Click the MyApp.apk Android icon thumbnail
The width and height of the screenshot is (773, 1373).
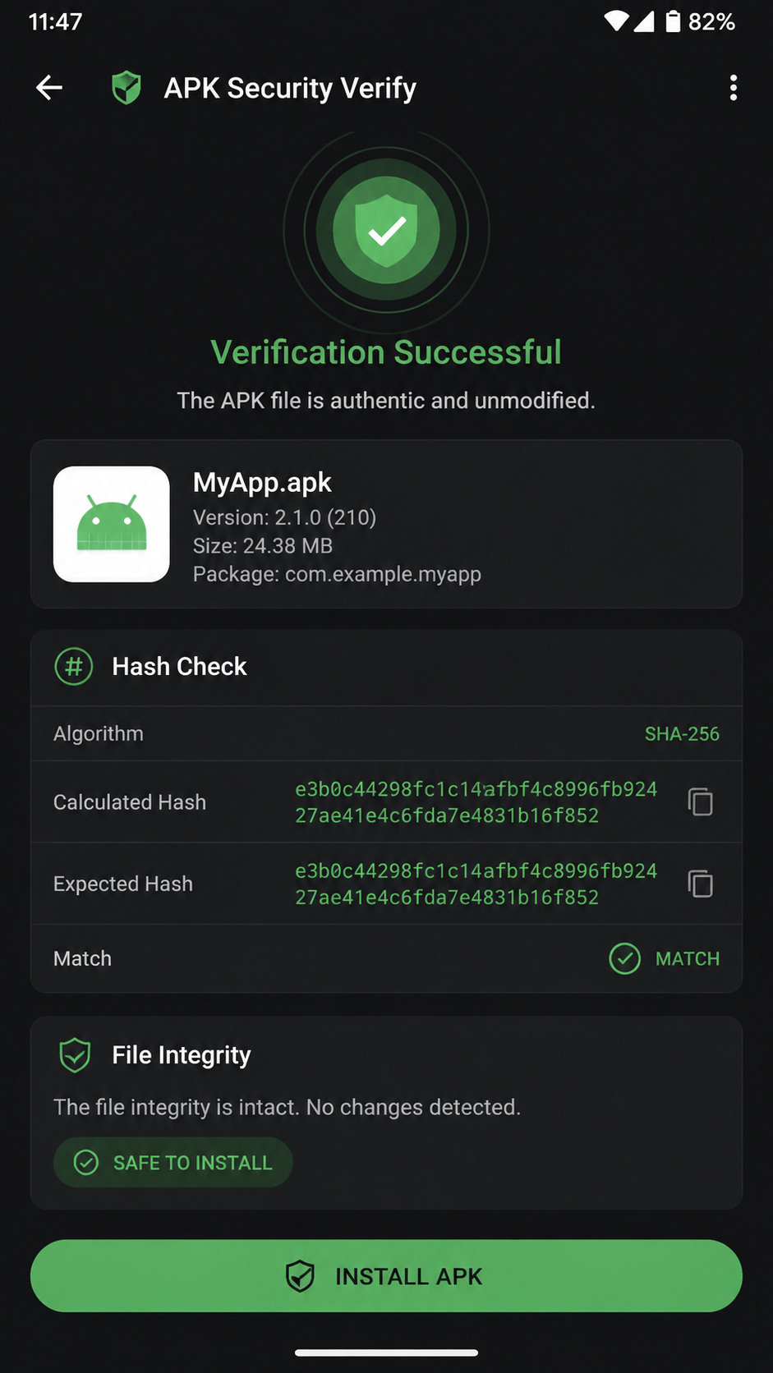pos(112,524)
